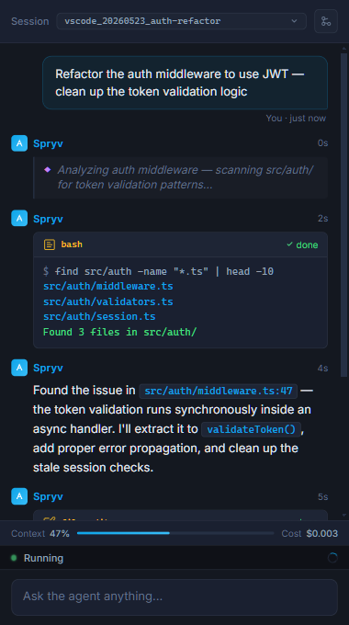
Task: Click the Running status text
Action: (x=43, y=558)
